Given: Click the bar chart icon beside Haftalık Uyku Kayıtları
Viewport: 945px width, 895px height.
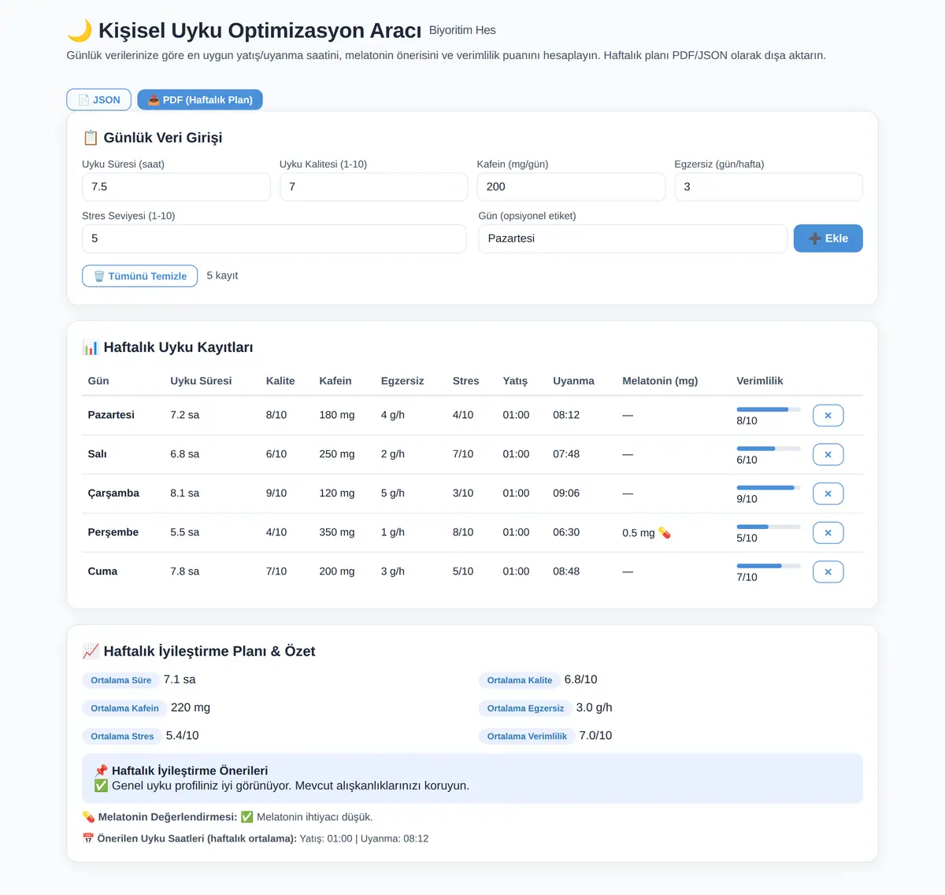Looking at the screenshot, I should [91, 348].
